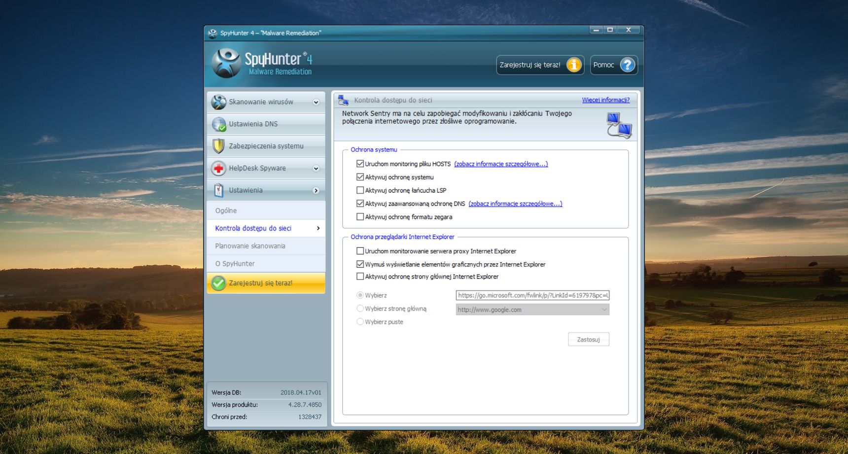This screenshot has height=454, width=848.
Task: Uncheck Aktywuj ochronę systemu
Action: click(360, 177)
